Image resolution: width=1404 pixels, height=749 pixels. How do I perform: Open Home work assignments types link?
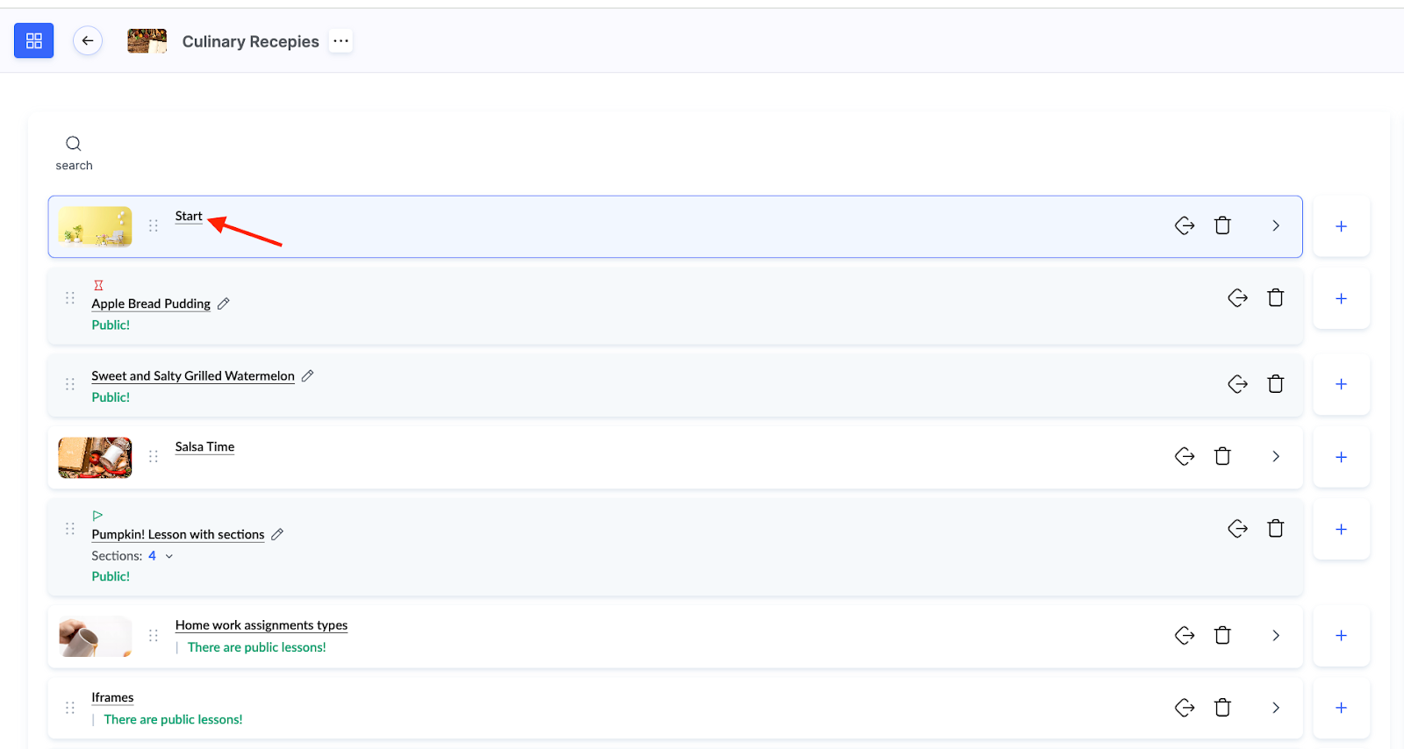(261, 625)
